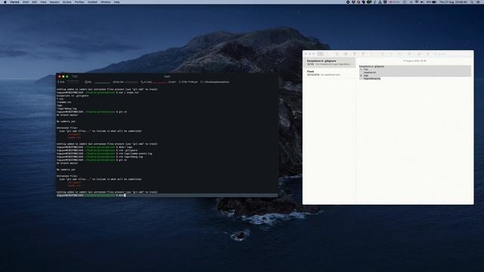The height and width of the screenshot is (272, 484).
Task: Open the Profiles menu
Action: coord(79,2)
